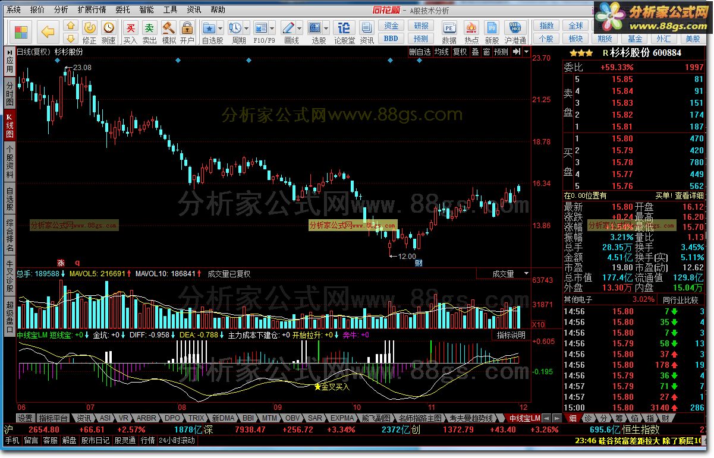Screen dimensions: 714x458
Task: Click the 周期 period clock icon
Action: point(235,28)
